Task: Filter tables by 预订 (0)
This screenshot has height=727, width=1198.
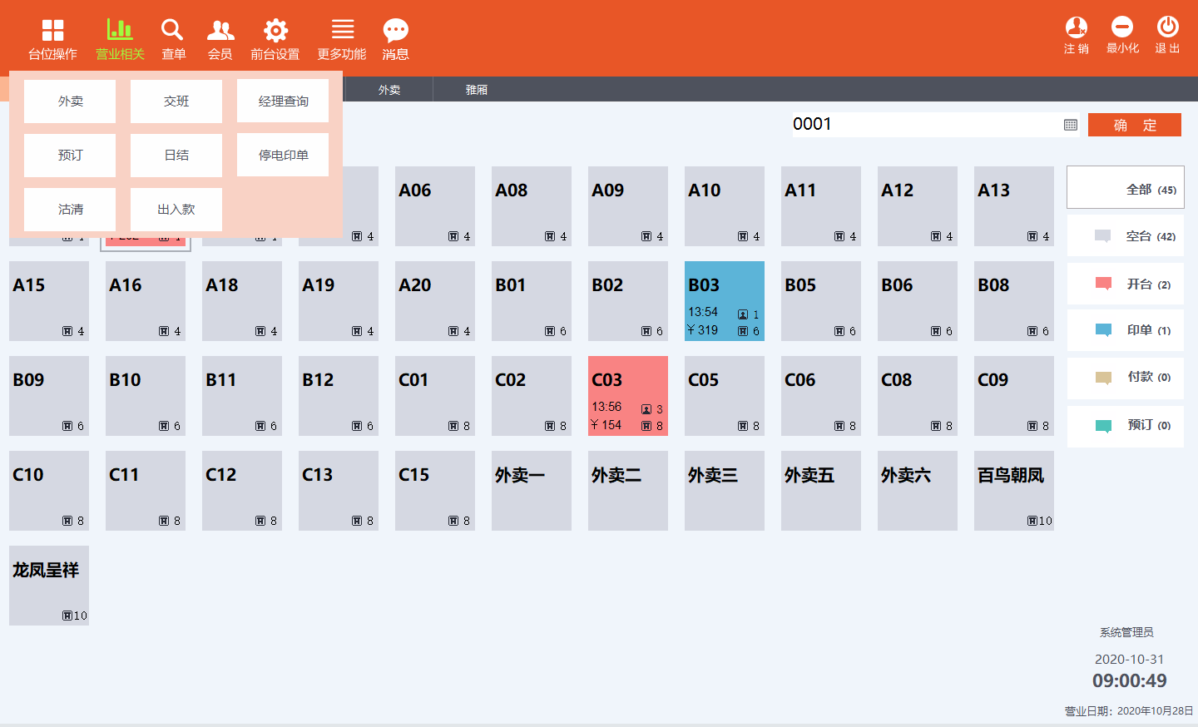Action: coord(1126,426)
